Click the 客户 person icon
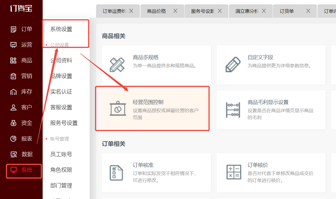 [x=13, y=107]
